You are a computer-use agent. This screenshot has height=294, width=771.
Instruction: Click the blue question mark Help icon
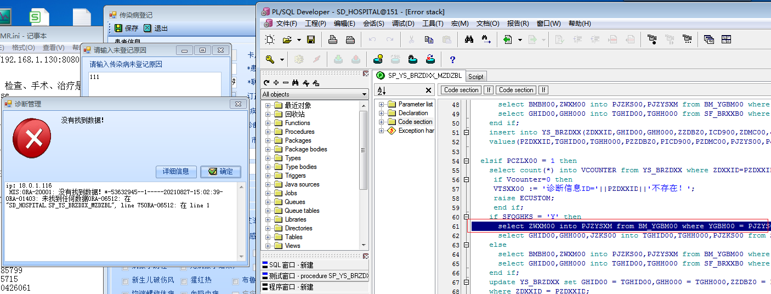pos(452,59)
